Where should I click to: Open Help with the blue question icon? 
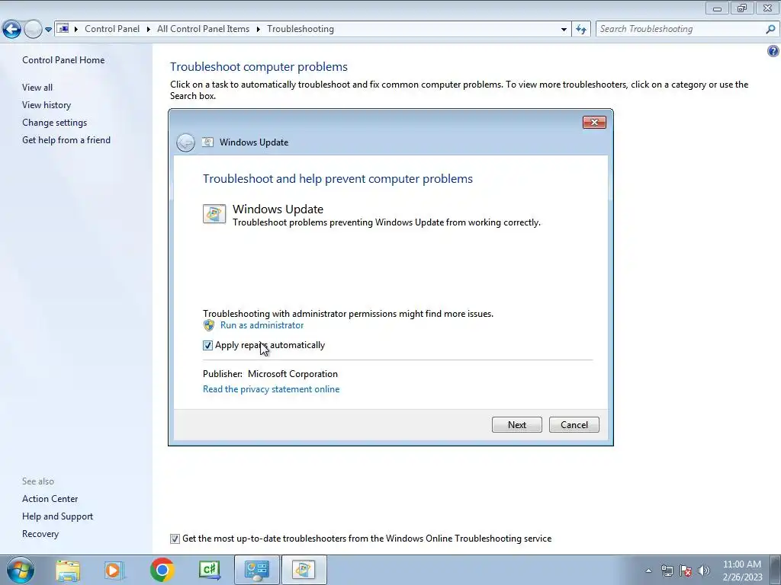tap(773, 51)
